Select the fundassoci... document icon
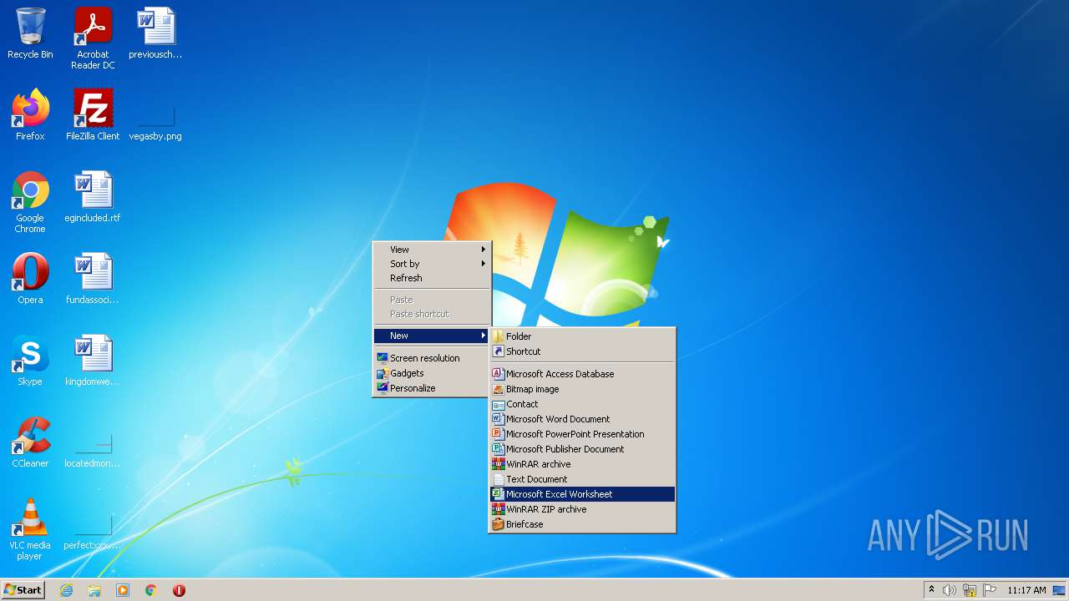 coord(93,279)
